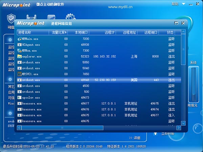Click the shield protection status icon

click(x=11, y=18)
